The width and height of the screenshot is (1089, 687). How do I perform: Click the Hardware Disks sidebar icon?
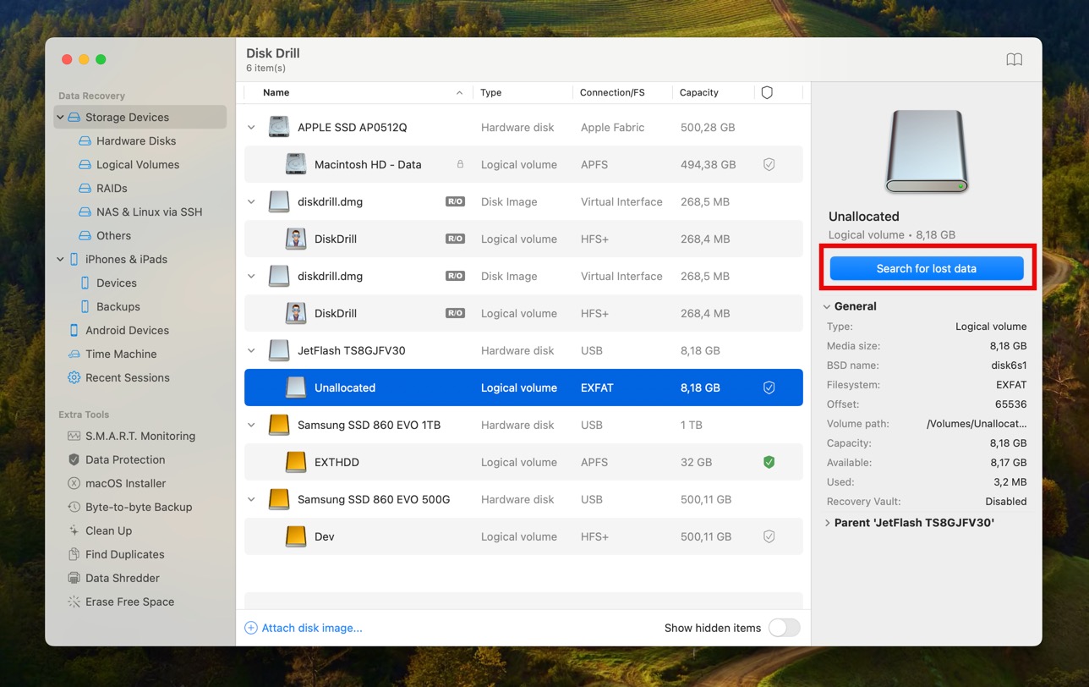click(x=85, y=140)
